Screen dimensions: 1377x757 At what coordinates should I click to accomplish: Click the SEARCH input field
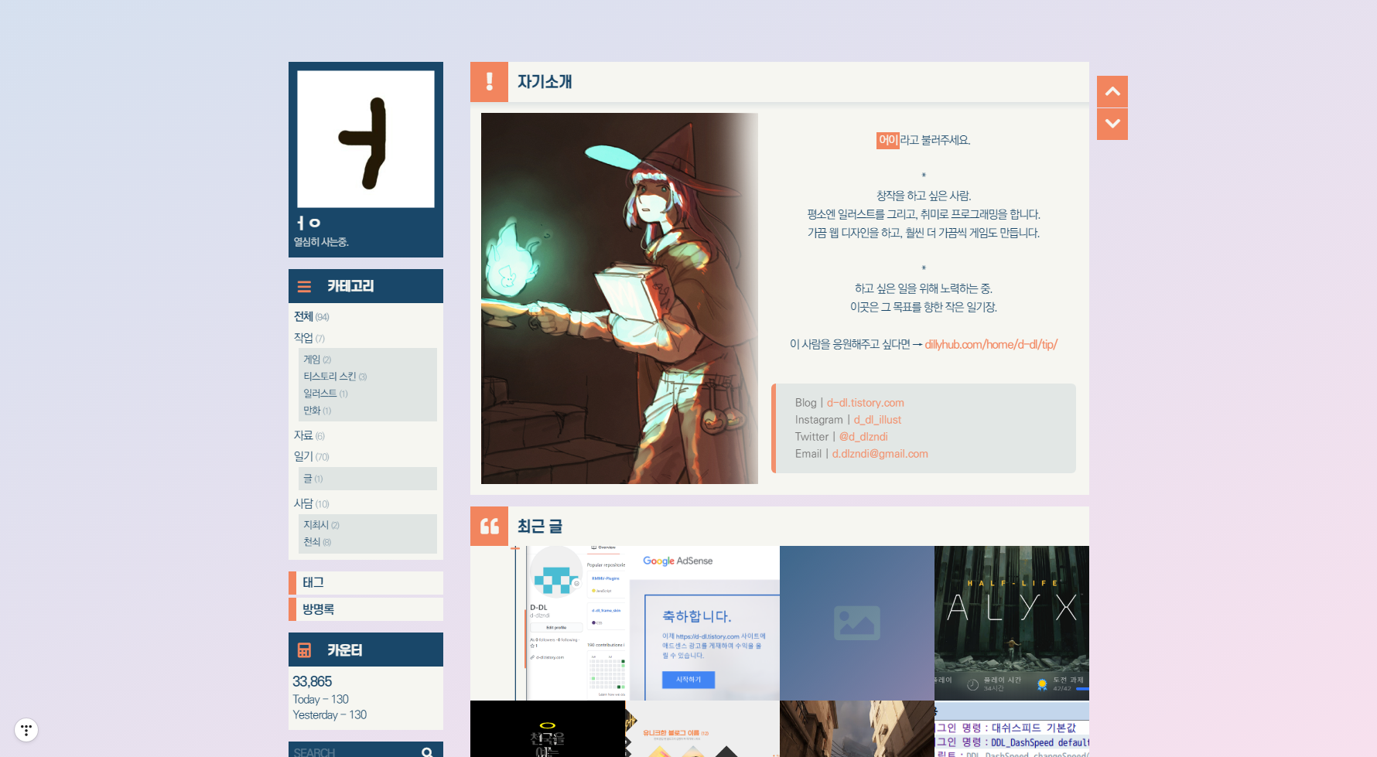tap(353, 752)
